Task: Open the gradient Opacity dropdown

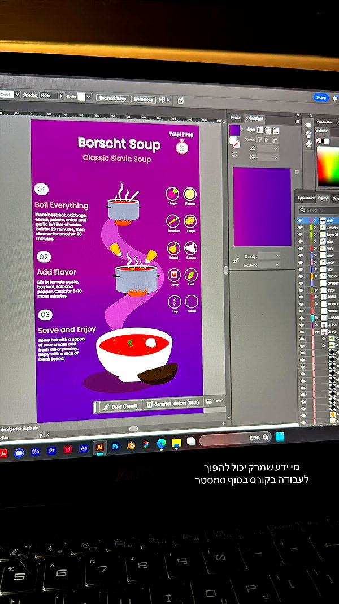Action: [x=269, y=256]
